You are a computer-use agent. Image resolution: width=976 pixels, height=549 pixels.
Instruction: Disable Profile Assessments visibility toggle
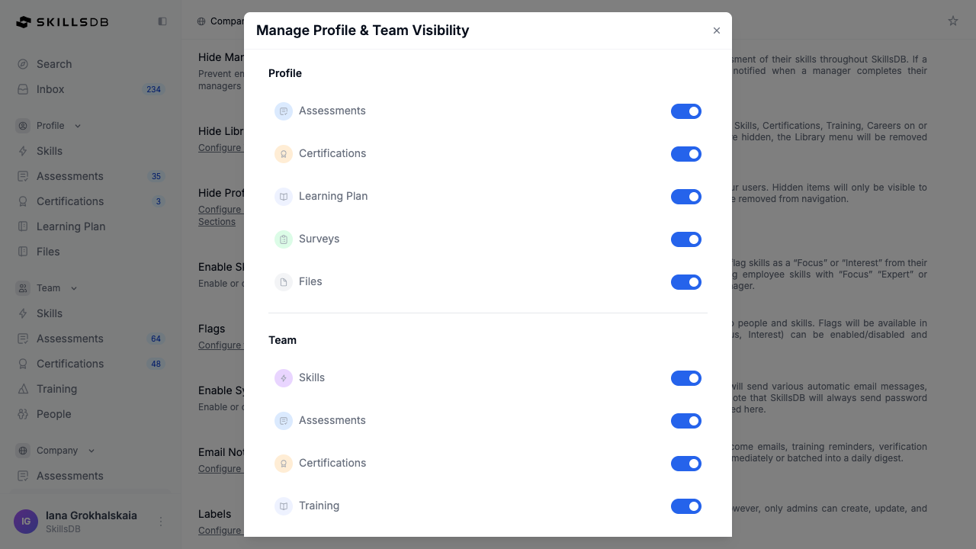coord(686,111)
